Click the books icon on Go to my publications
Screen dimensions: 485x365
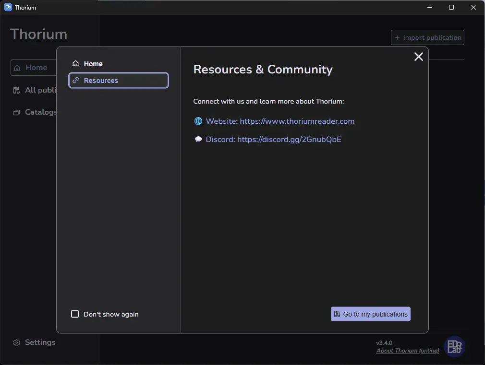pos(337,314)
